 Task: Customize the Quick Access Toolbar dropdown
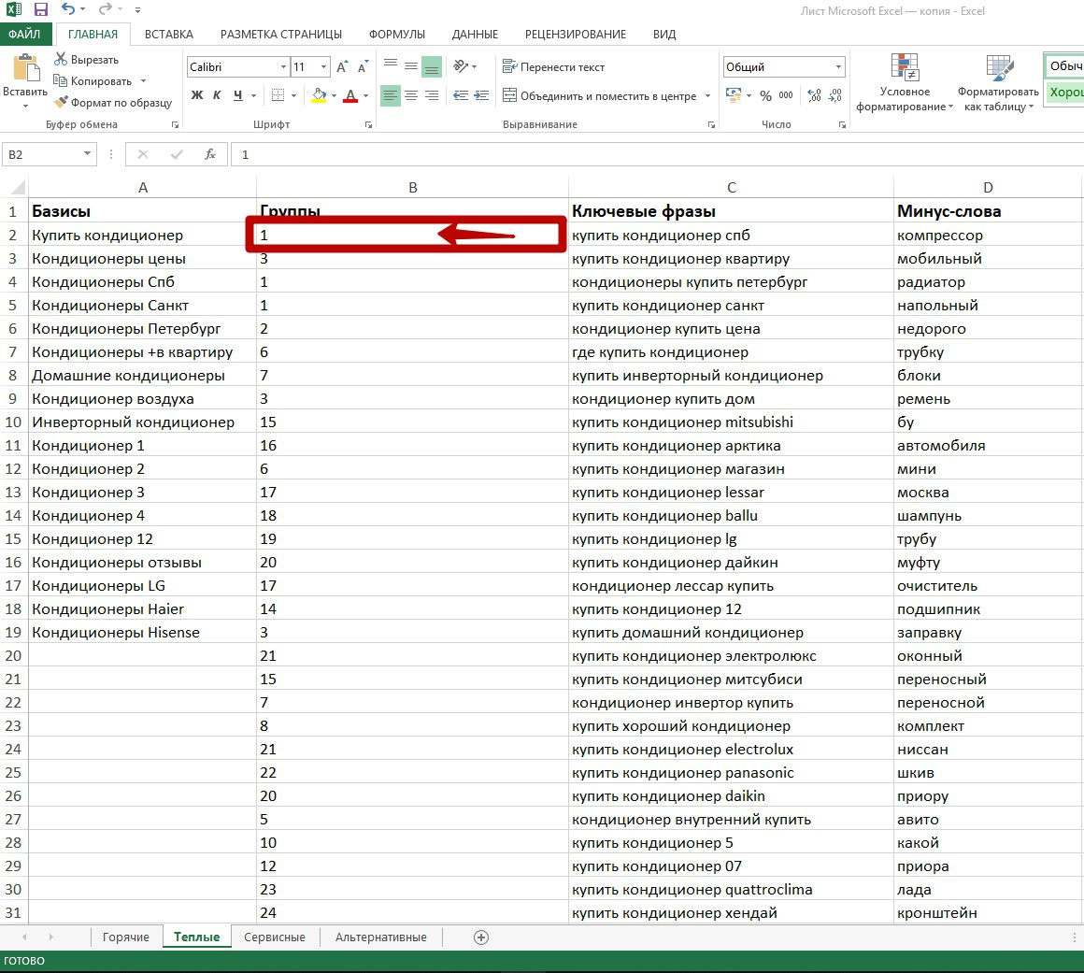pos(137,10)
